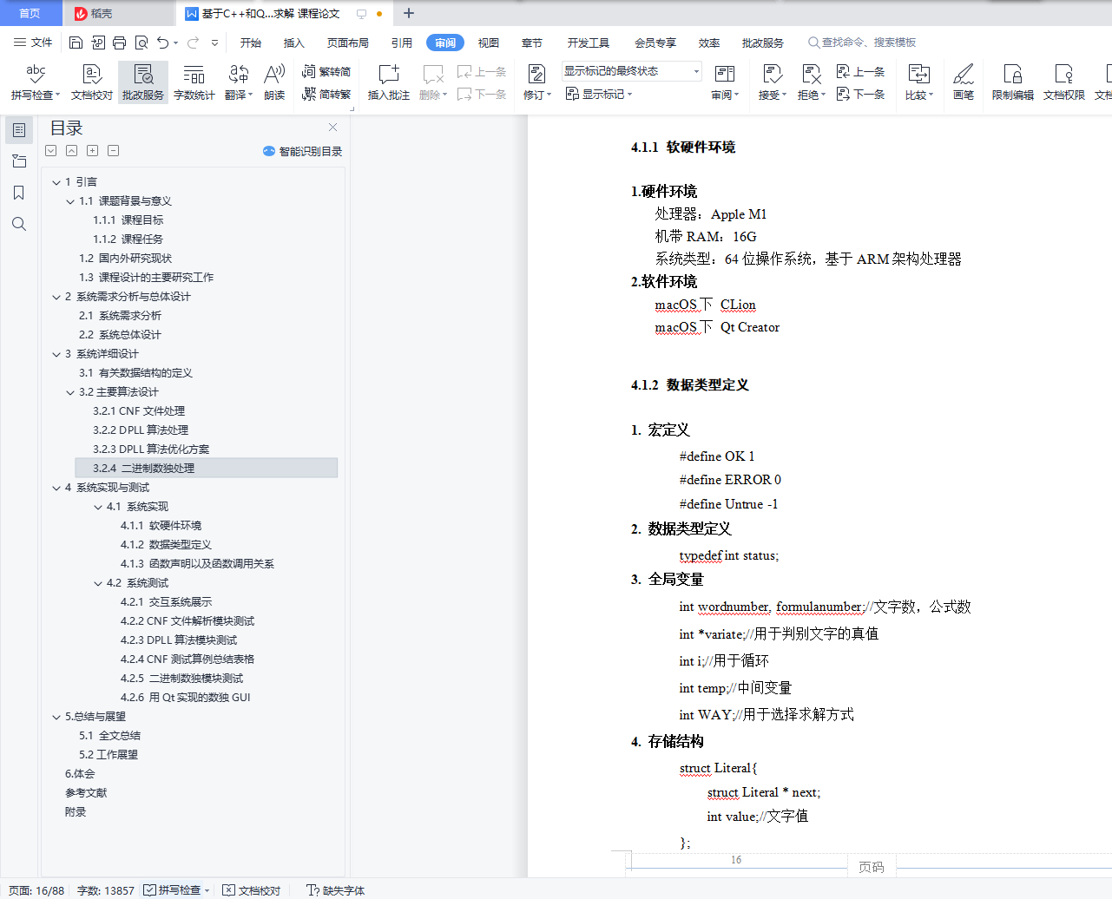Start 朗读 read-aloud
The image size is (1112, 899).
tap(274, 82)
